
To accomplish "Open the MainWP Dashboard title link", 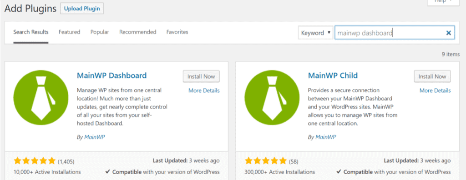I will point(112,75).
